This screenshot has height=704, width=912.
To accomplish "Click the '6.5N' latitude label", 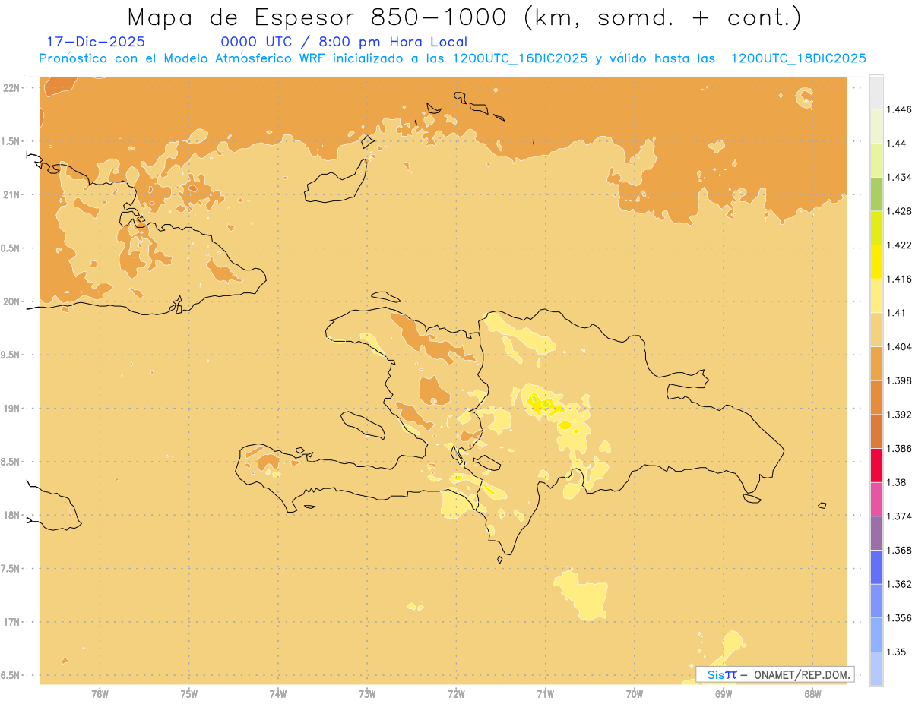I will [x=10, y=676].
